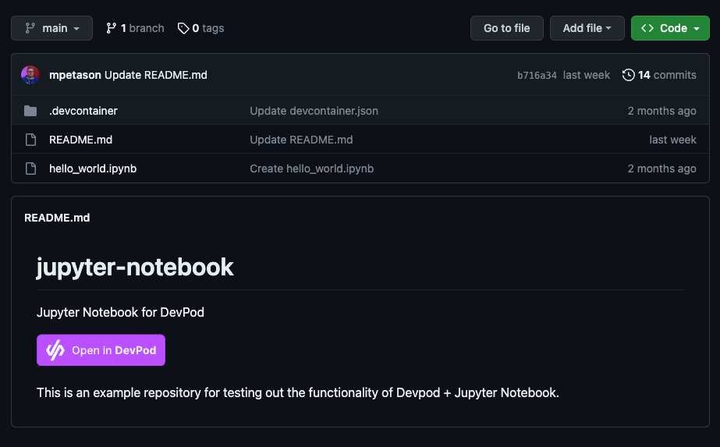Image resolution: width=720 pixels, height=447 pixels.
Task: Click the .devcontainer folder icon
Action: click(30, 111)
